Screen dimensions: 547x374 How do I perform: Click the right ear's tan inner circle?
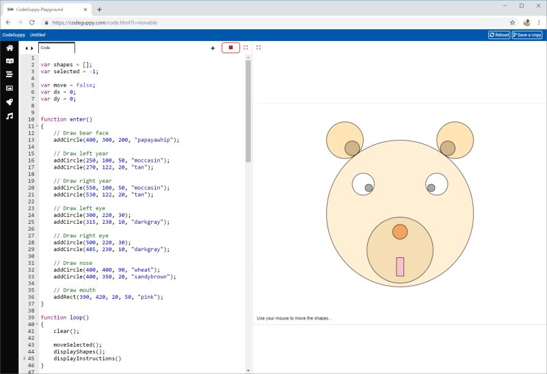(448, 148)
